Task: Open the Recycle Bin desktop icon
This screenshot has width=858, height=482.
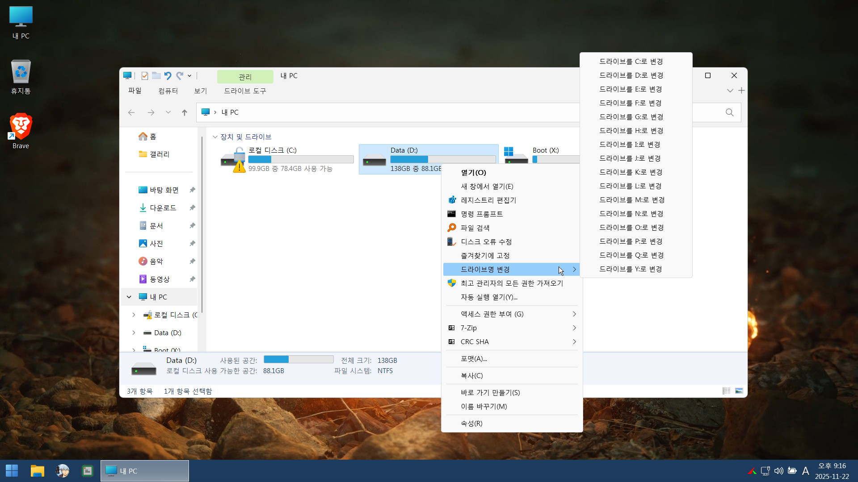Action: pos(21,77)
